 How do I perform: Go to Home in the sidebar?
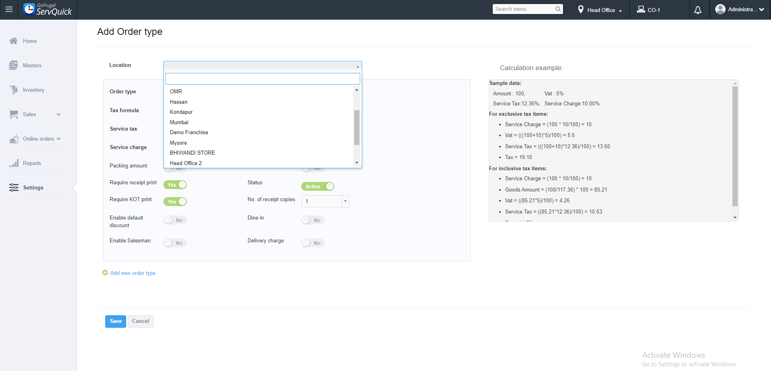(30, 41)
